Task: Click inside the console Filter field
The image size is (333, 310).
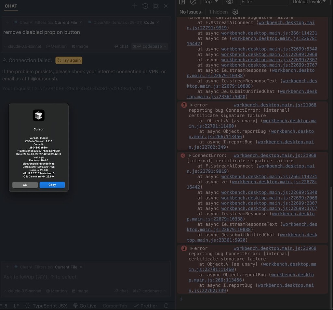Action: click(264, 2)
